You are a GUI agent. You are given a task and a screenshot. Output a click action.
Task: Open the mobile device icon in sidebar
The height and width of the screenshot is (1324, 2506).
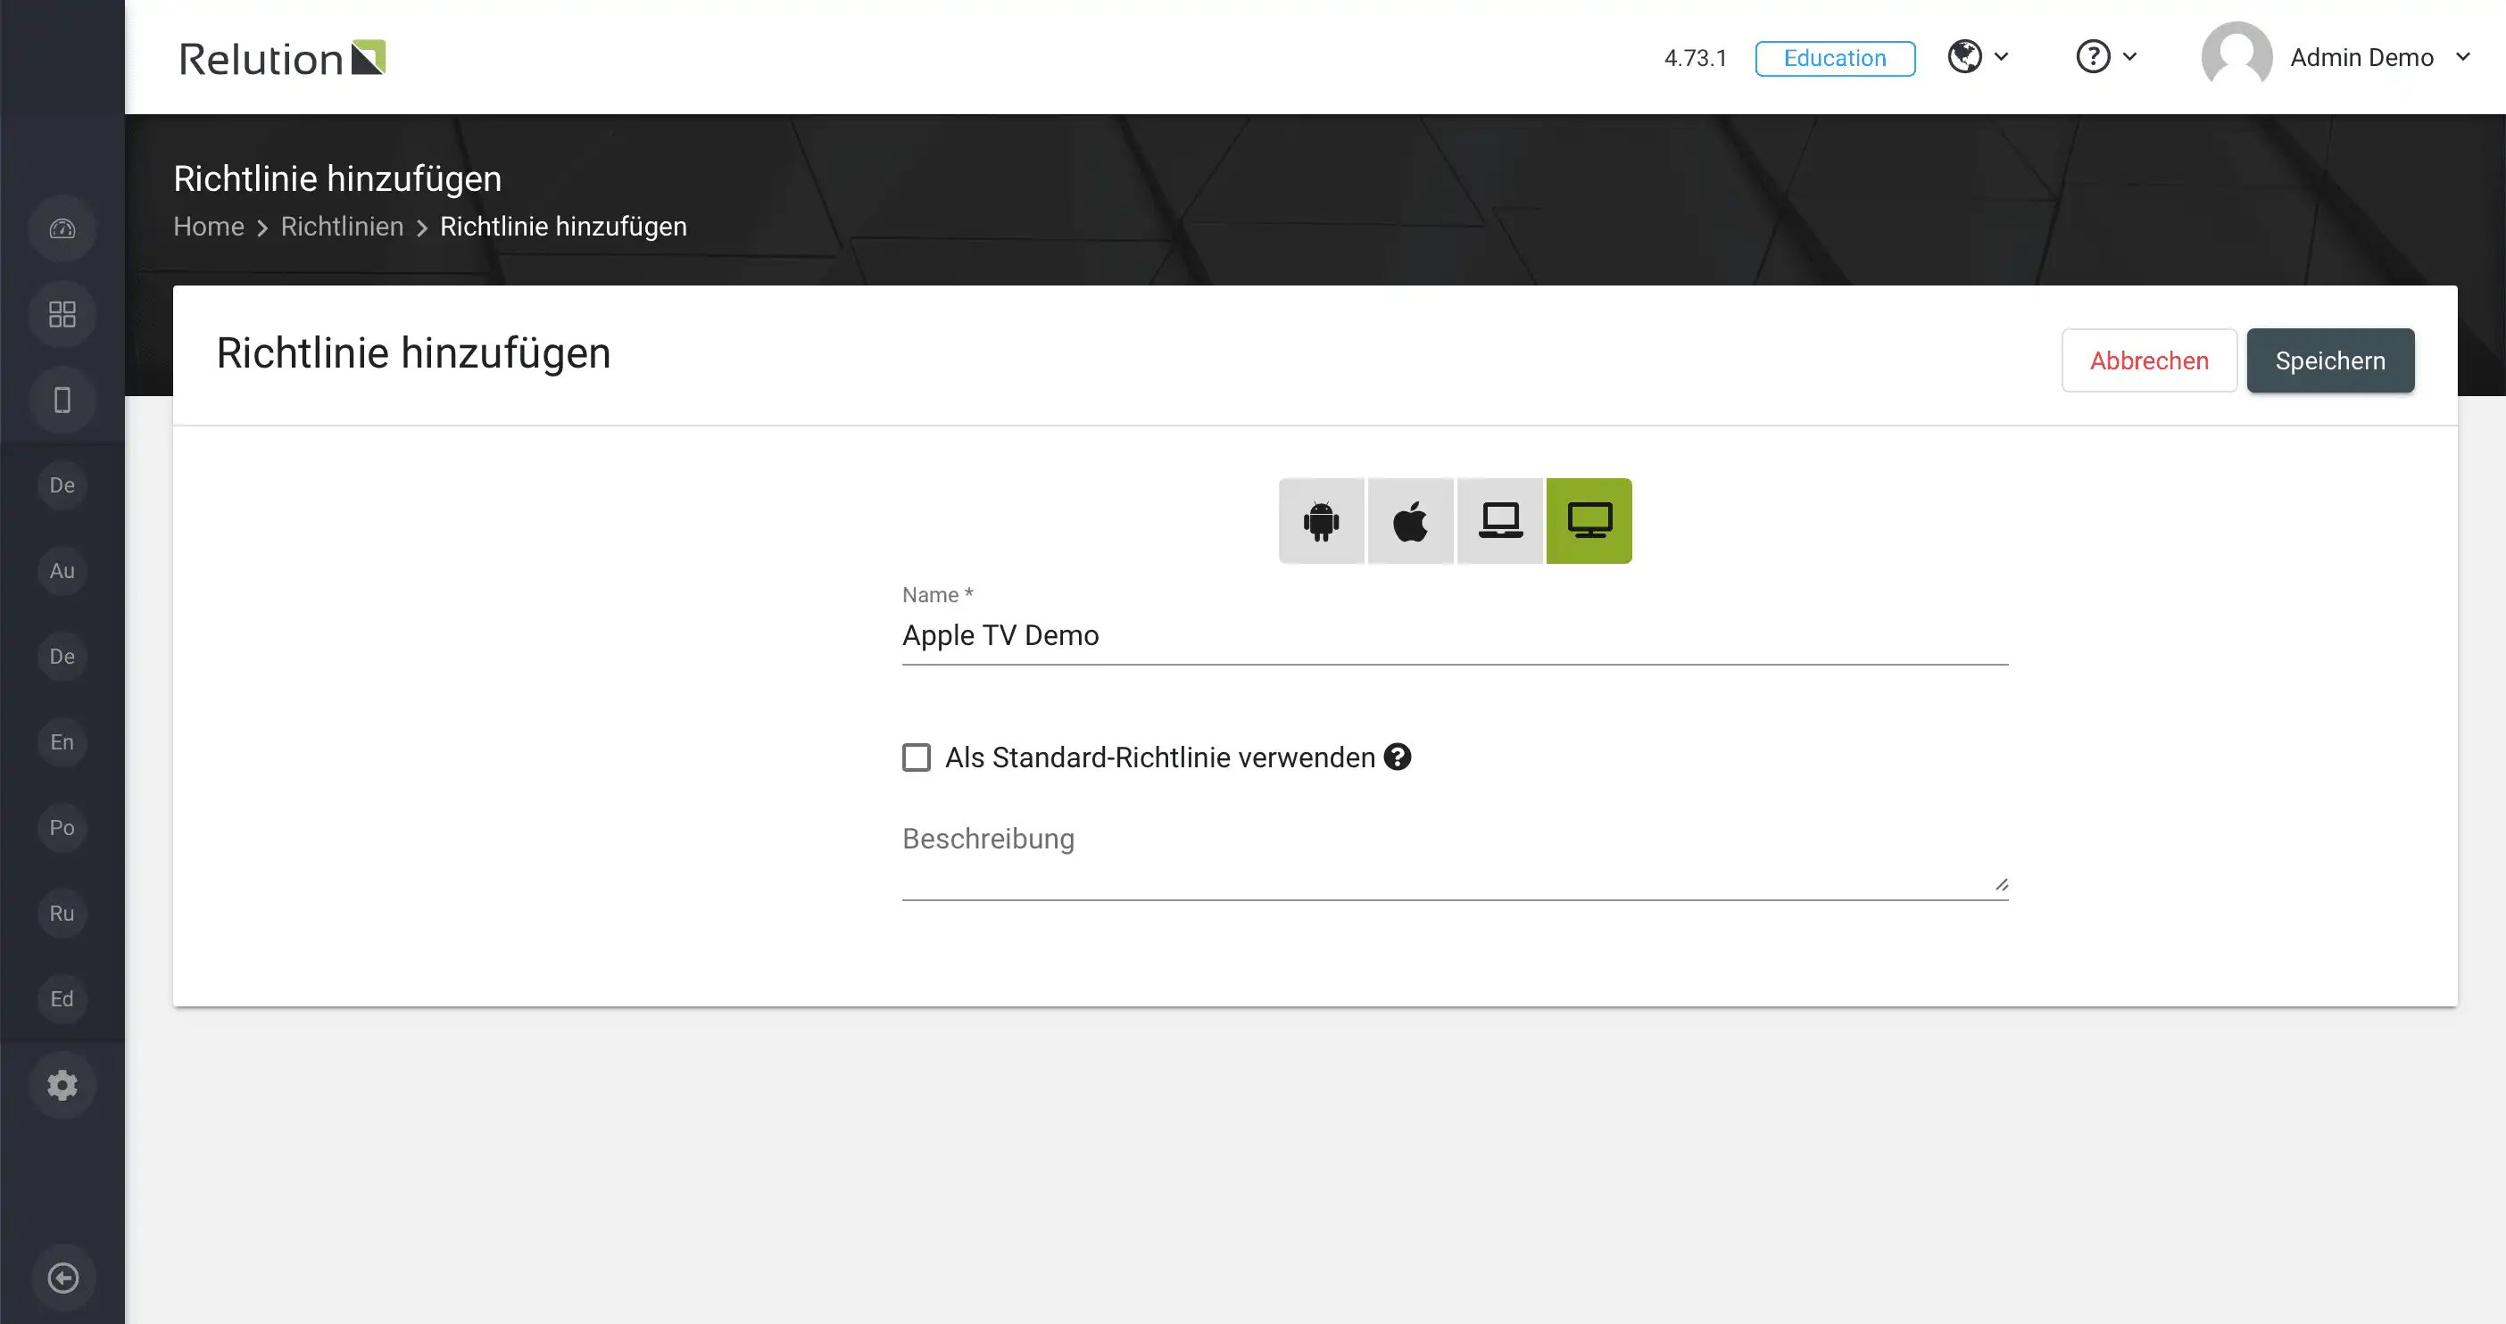point(62,400)
